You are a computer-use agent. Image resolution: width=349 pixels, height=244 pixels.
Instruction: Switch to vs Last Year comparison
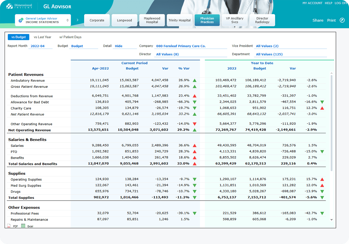point(43,37)
